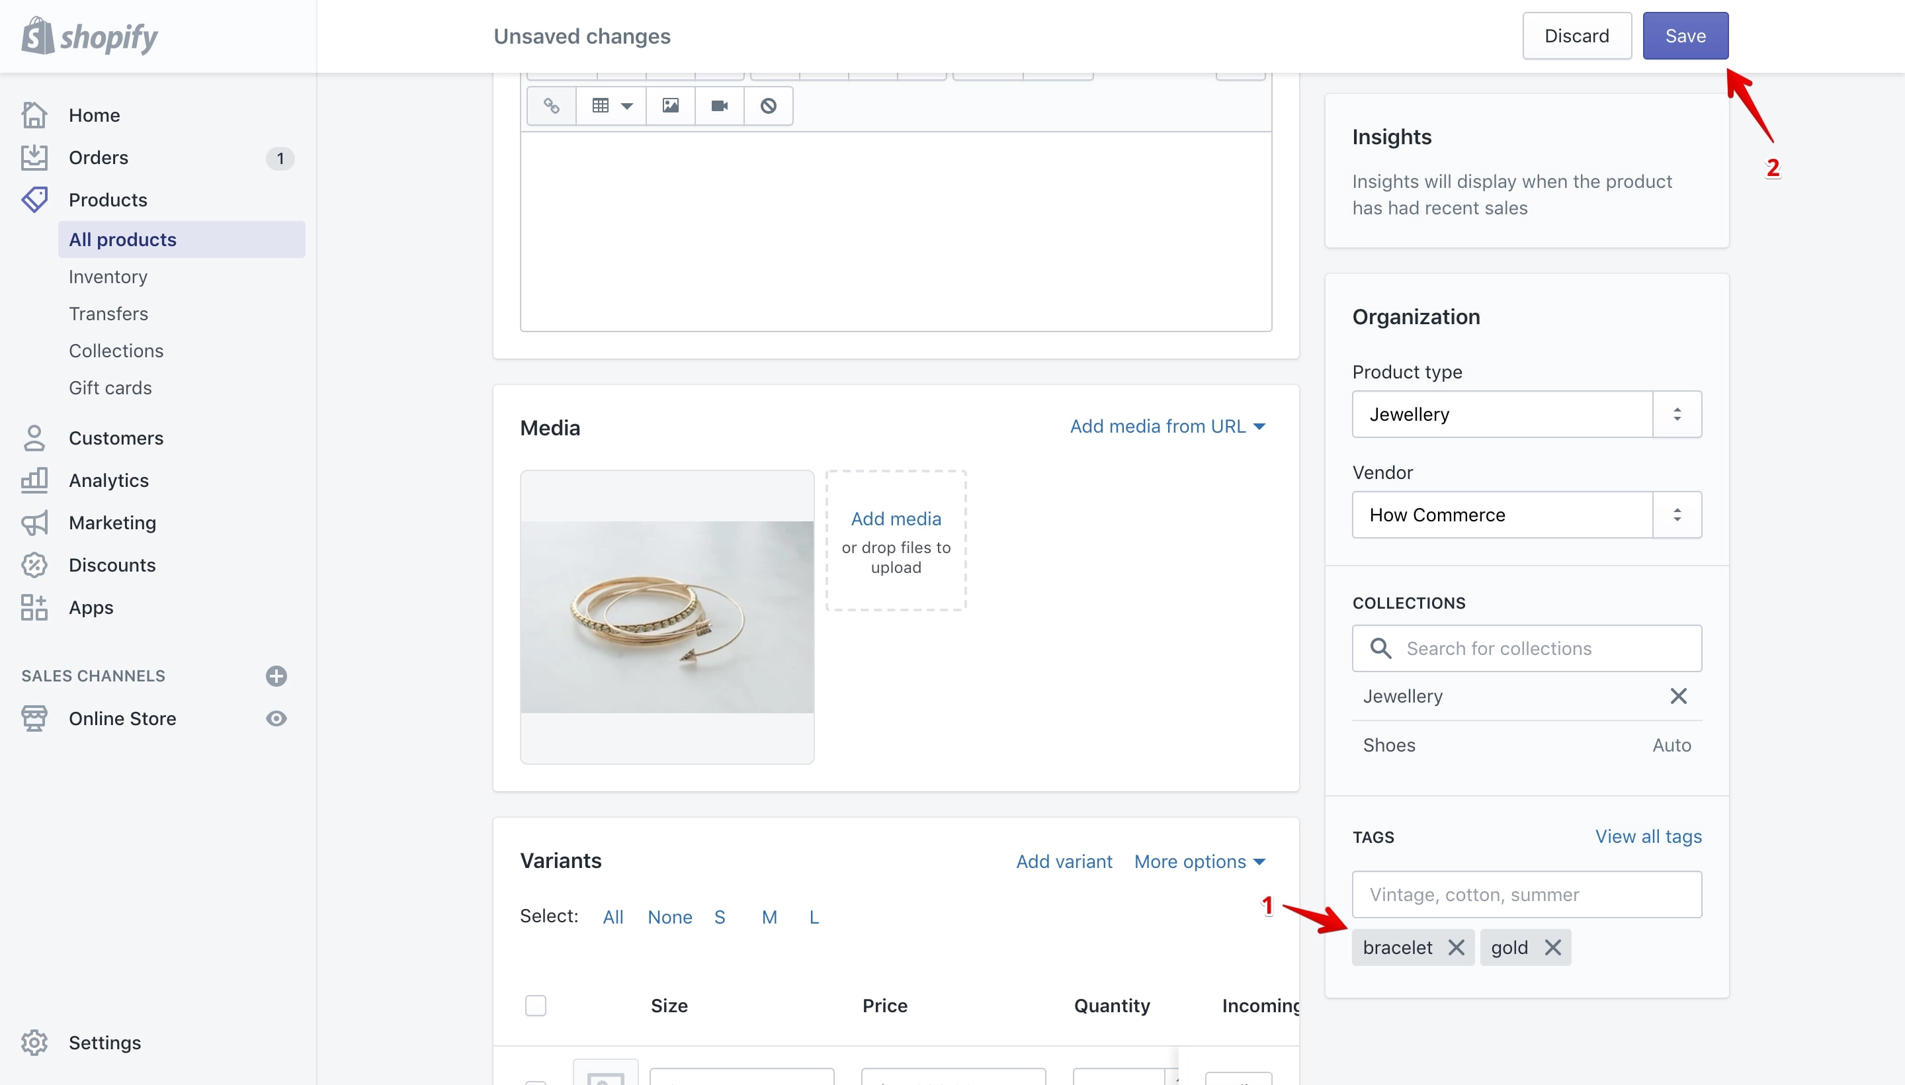This screenshot has height=1085, width=1905.
Task: Toggle the select-all variants checkbox
Action: point(536,1005)
